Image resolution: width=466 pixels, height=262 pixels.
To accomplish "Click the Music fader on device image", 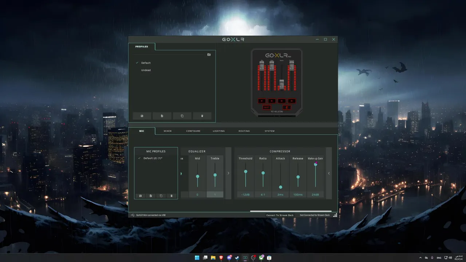I will 281,84.
